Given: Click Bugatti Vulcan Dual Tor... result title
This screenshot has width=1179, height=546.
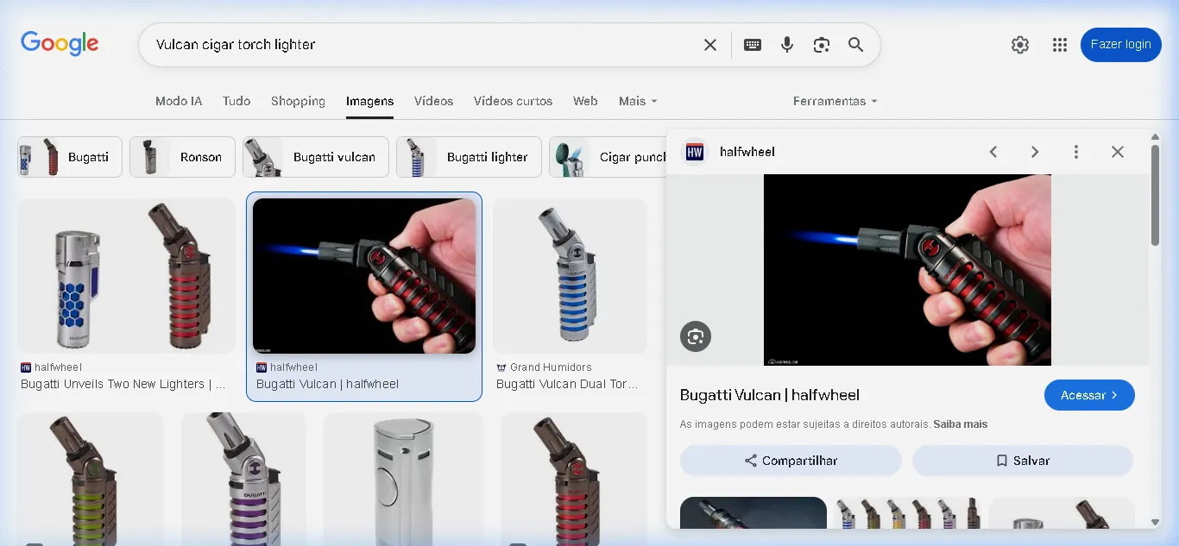Looking at the screenshot, I should click(x=567, y=384).
